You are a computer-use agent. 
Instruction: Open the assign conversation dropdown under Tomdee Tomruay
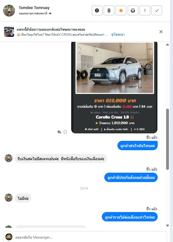pyautogui.click(x=35, y=13)
